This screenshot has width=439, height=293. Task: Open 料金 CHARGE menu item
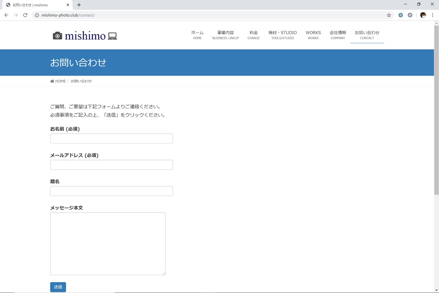point(254,35)
